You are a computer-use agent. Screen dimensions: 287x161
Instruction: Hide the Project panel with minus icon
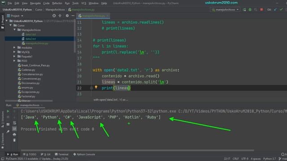pyautogui.click(x=73, y=16)
